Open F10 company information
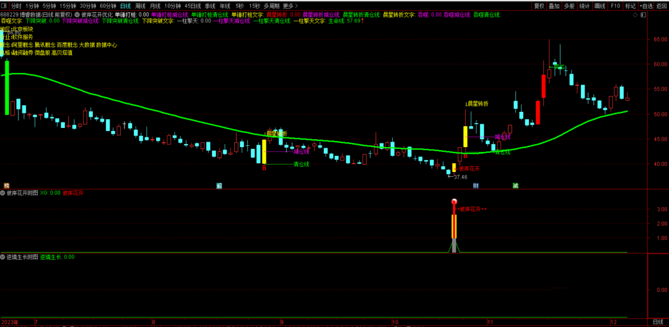Screen dimensions: 669x327 (615, 6)
